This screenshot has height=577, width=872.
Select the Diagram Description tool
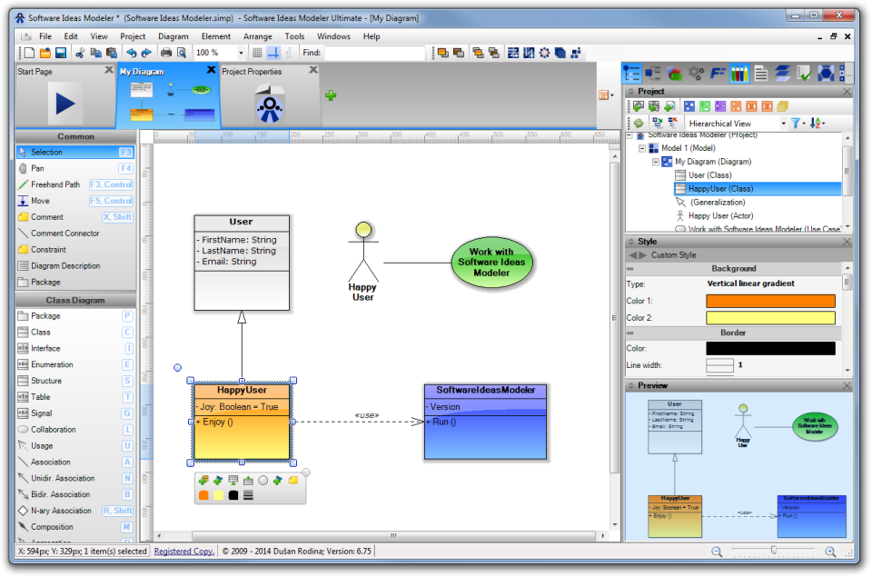[75, 266]
